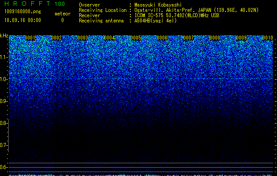The height and width of the screenshot is (176, 277).
Task: Click the ICOM IC-575 53.7492 MHz USB text
Action: 177,15
